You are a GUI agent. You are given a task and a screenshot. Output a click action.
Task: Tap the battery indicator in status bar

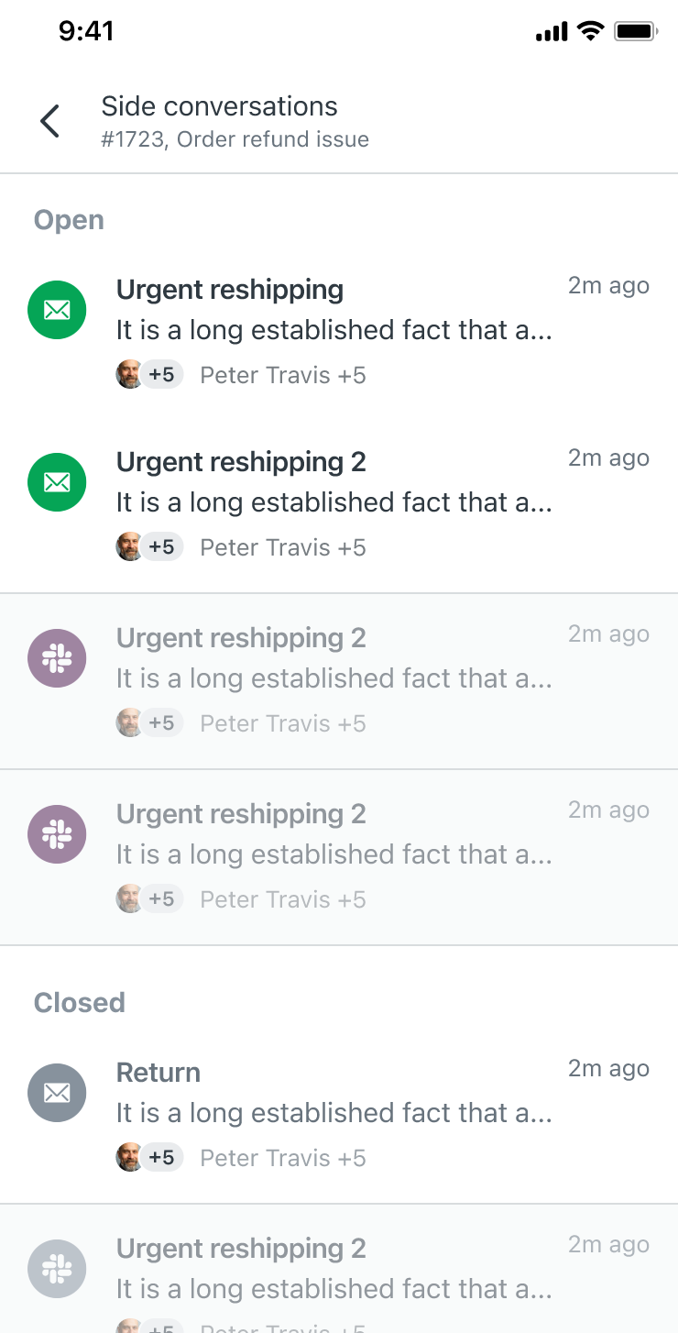pos(636,32)
